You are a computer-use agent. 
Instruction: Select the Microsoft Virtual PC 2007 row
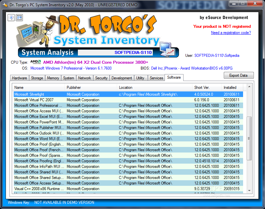point(128,100)
